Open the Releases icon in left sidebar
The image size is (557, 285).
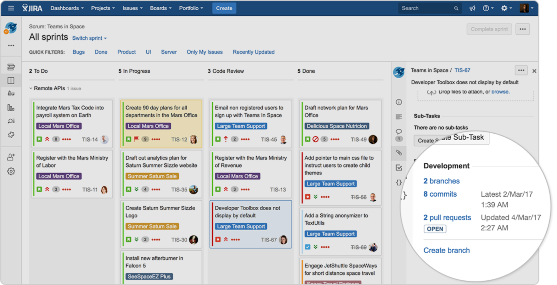click(11, 94)
